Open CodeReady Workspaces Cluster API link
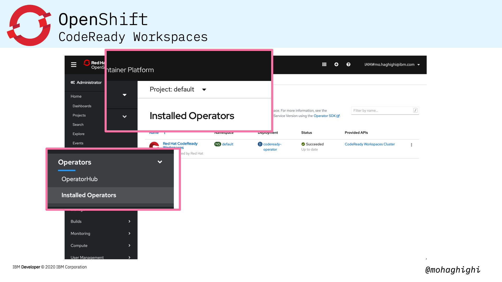Viewport: 502px width, 282px height. [370, 144]
